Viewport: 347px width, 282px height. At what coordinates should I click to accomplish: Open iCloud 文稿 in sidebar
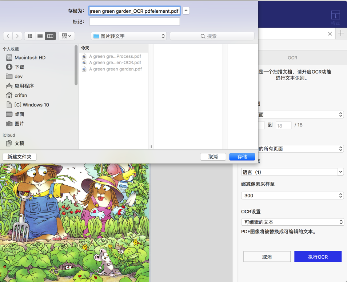click(x=19, y=143)
